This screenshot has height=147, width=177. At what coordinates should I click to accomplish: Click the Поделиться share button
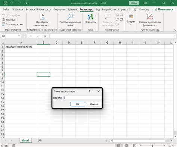(164, 9)
